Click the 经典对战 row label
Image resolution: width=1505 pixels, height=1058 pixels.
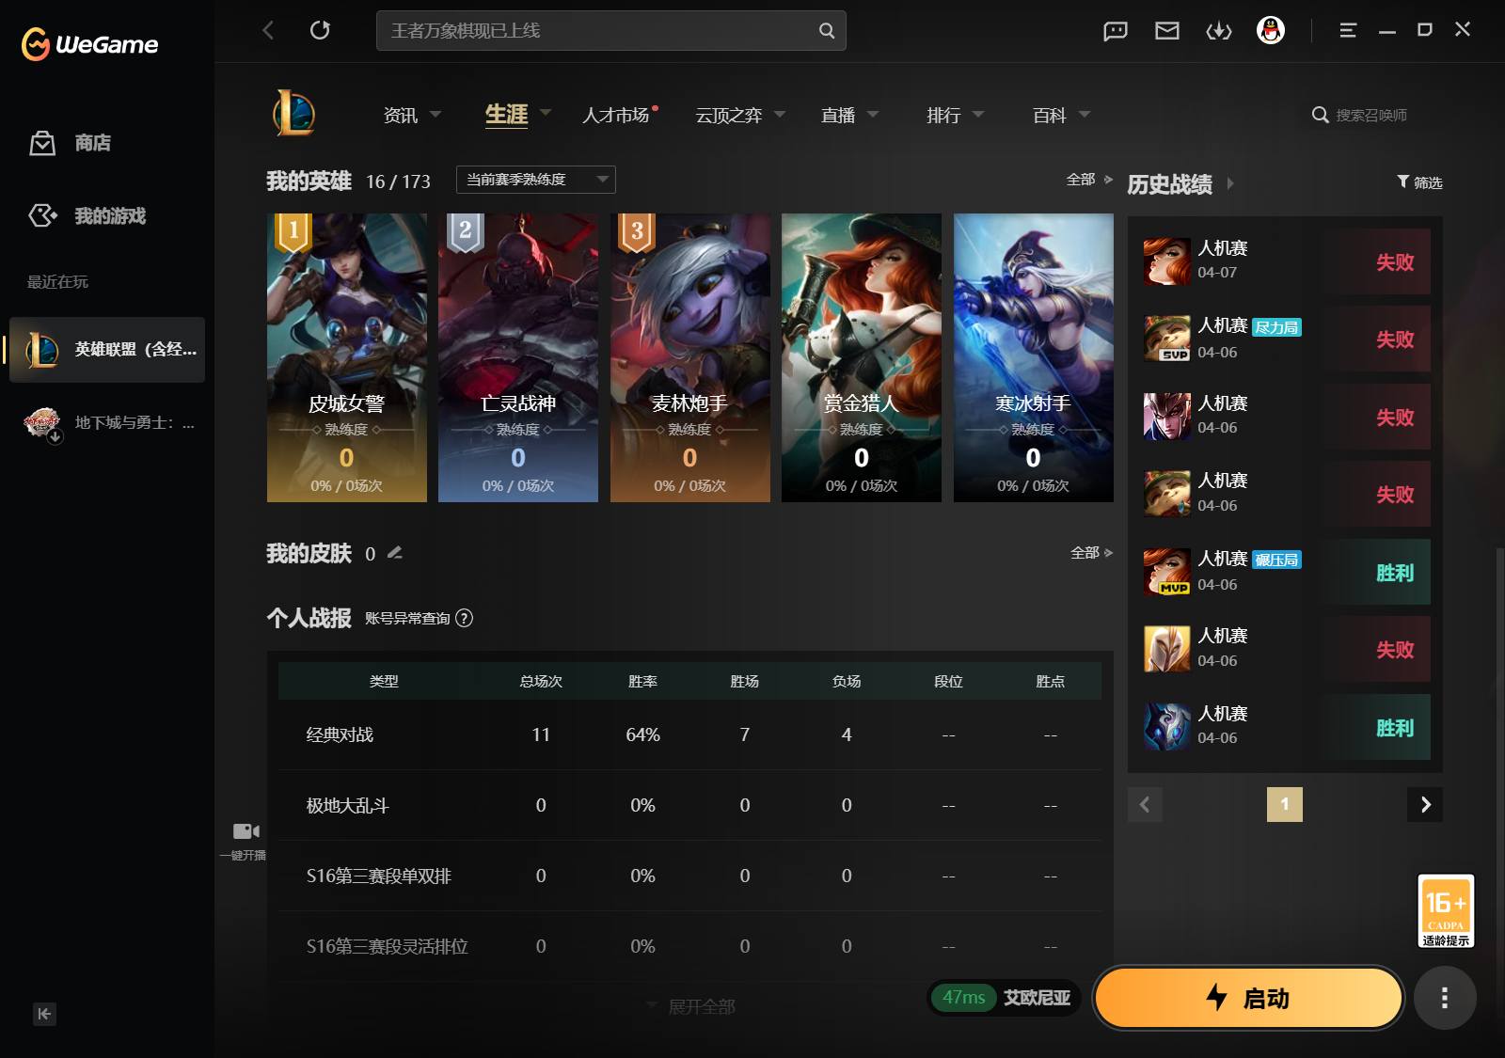pos(340,734)
